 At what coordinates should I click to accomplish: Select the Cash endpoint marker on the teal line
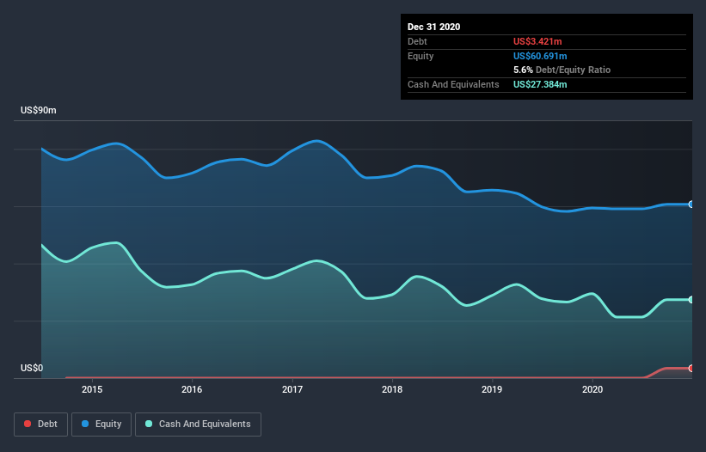(x=691, y=300)
